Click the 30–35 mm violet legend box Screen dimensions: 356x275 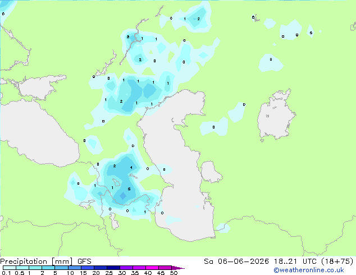(126, 268)
